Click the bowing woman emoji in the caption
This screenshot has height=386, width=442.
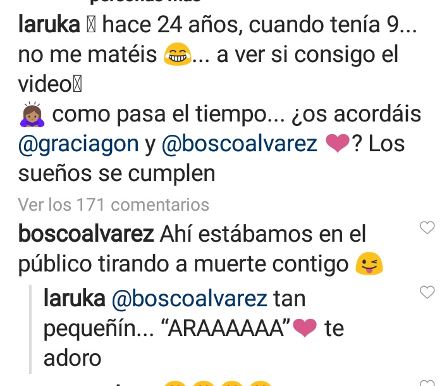pyautogui.click(x=32, y=115)
